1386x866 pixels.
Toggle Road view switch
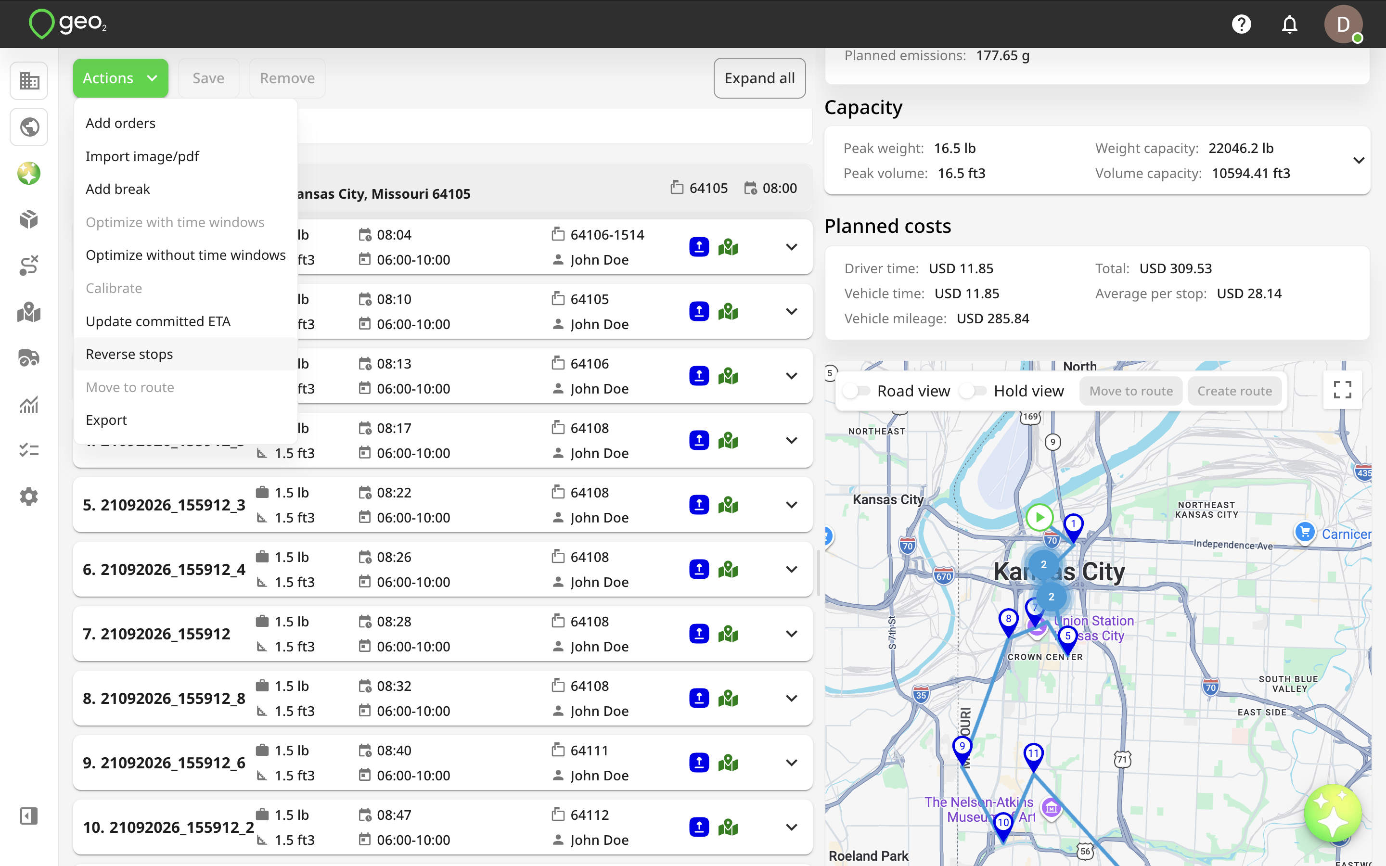click(858, 391)
